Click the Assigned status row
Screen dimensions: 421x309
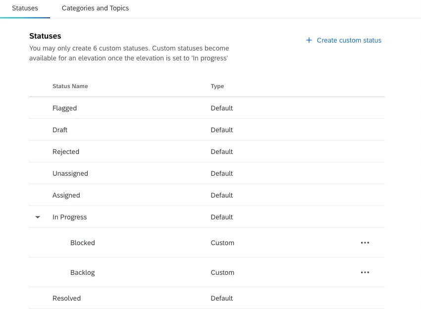(66, 195)
